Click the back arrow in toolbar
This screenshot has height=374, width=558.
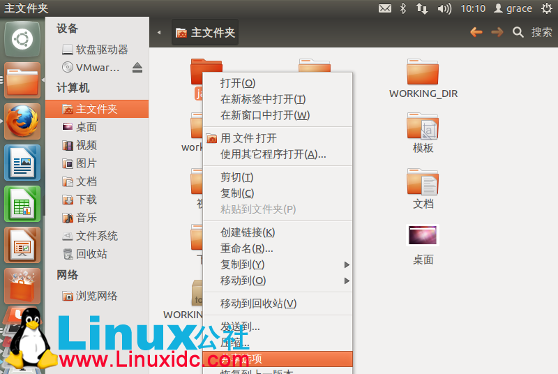point(476,32)
